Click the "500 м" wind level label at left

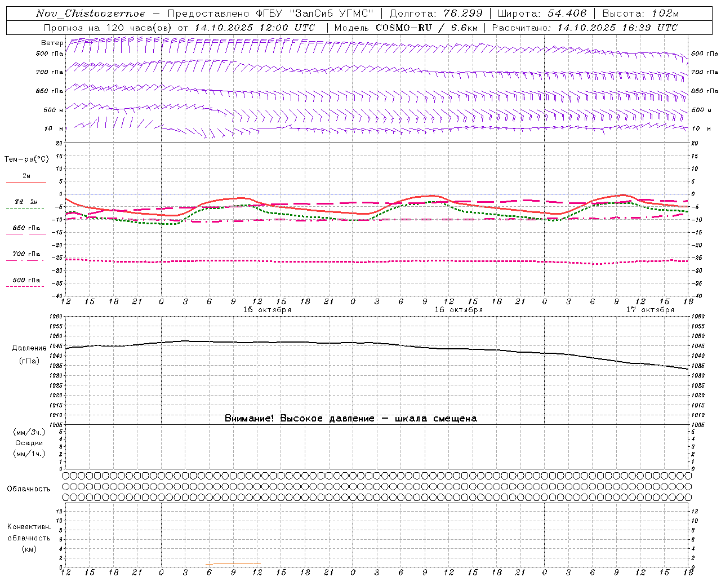click(54, 110)
